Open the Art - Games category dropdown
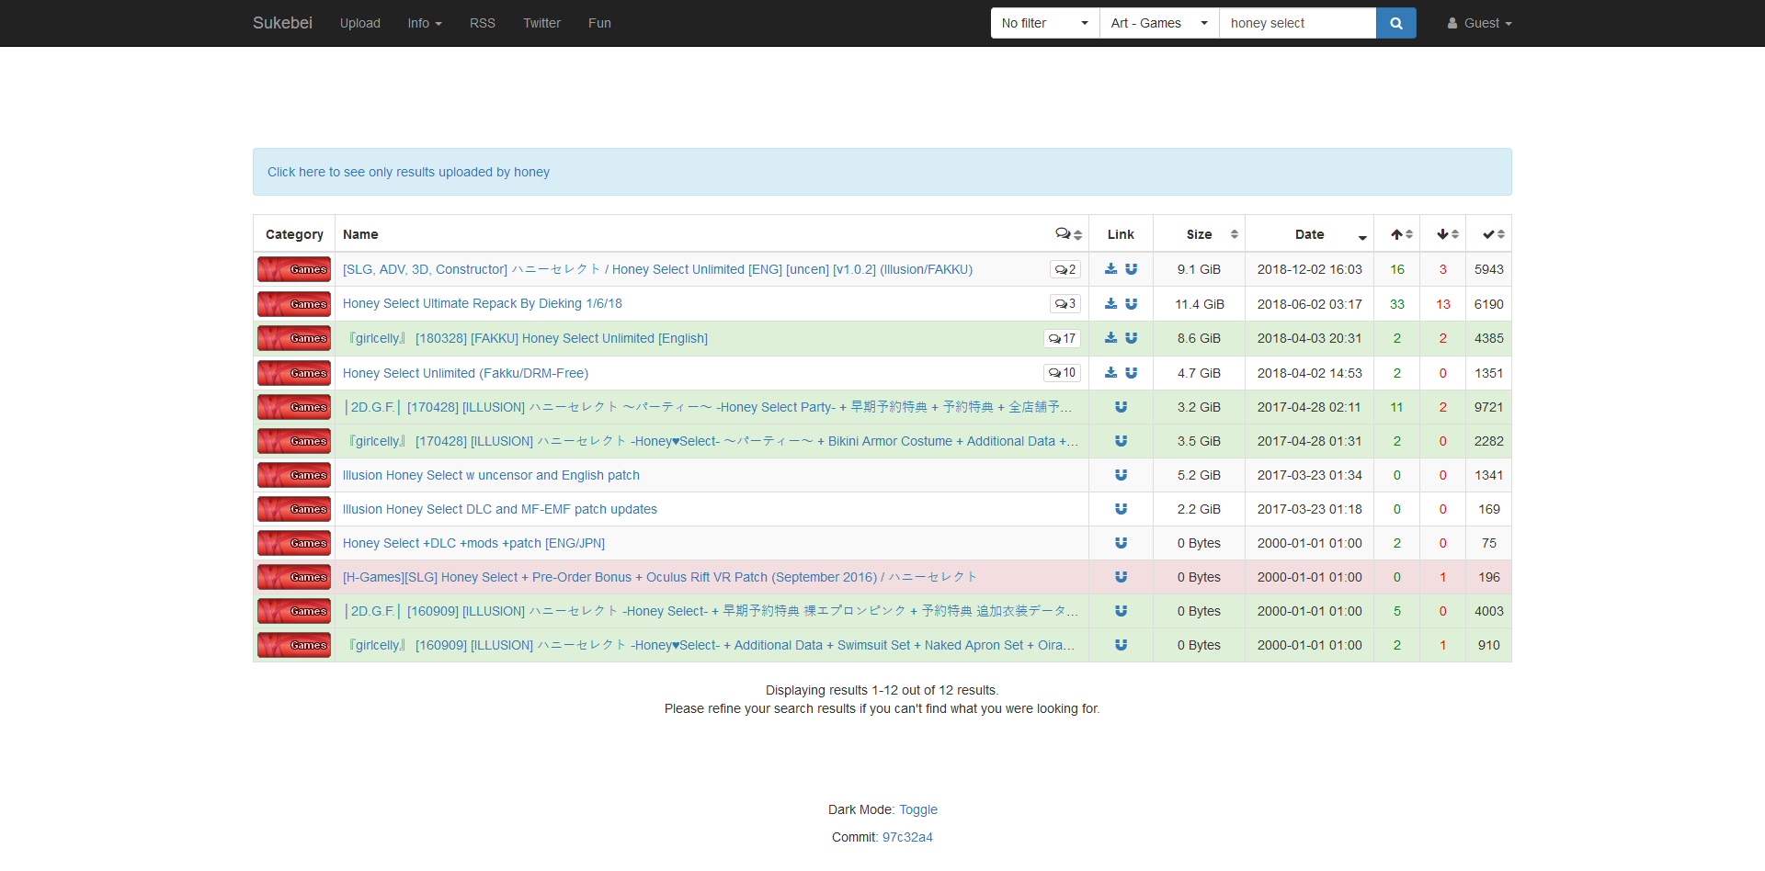 point(1159,23)
